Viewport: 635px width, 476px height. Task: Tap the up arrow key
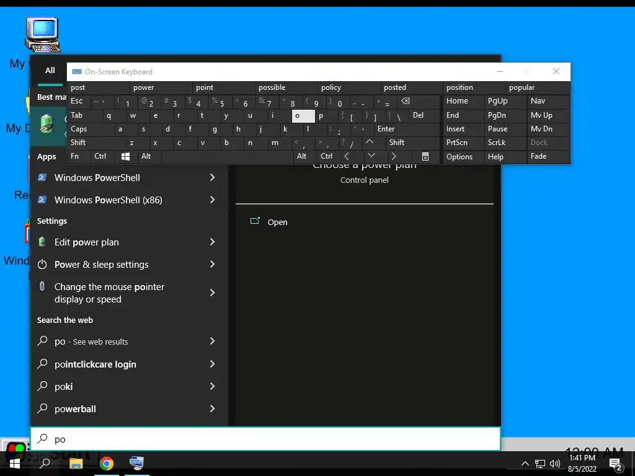370,143
